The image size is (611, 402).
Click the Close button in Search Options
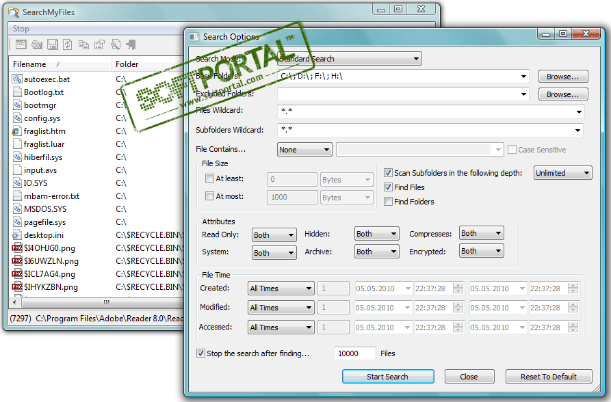coord(469,377)
